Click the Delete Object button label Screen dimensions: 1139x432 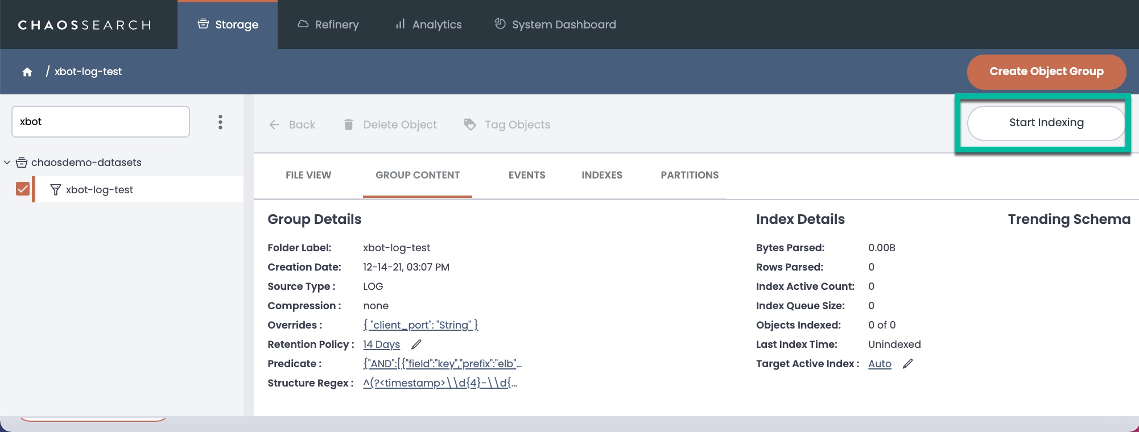[400, 124]
